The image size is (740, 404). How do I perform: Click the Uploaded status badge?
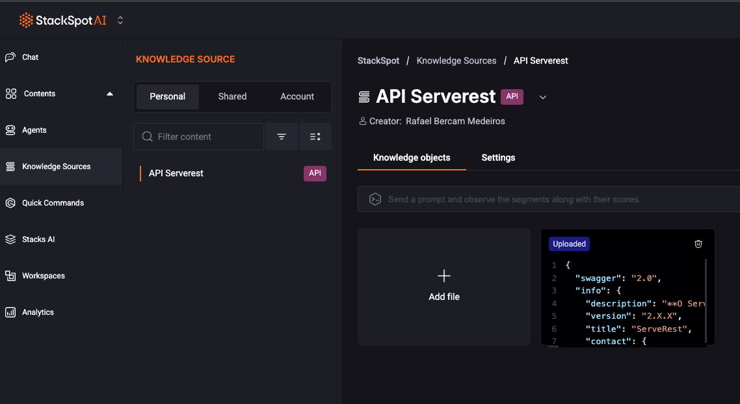pyautogui.click(x=569, y=244)
